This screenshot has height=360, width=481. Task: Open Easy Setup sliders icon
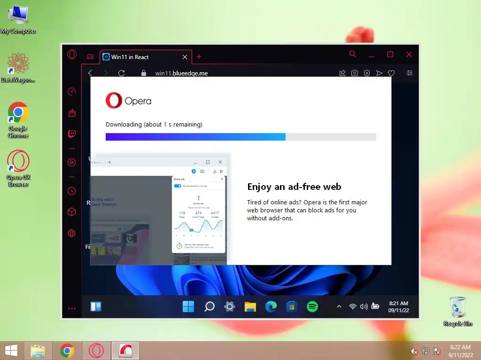(410, 73)
